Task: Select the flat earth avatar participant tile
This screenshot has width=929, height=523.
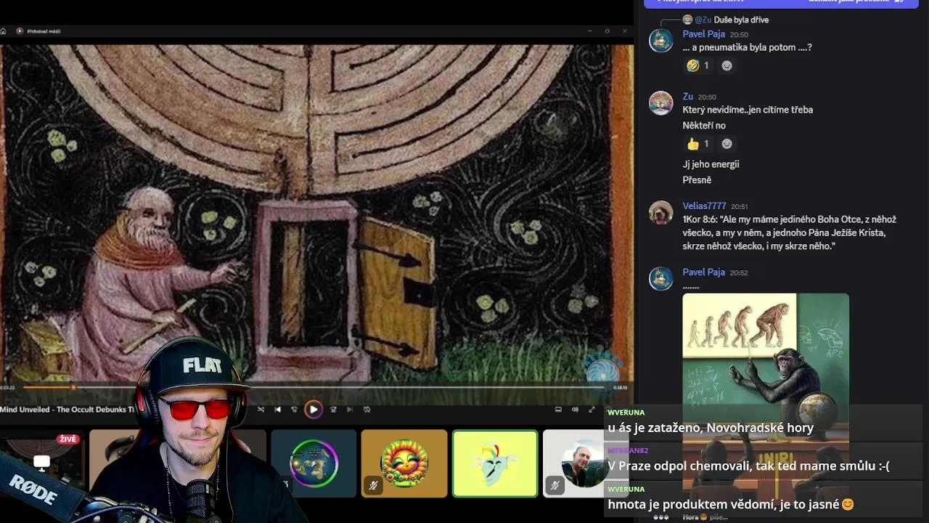Action: [314, 463]
